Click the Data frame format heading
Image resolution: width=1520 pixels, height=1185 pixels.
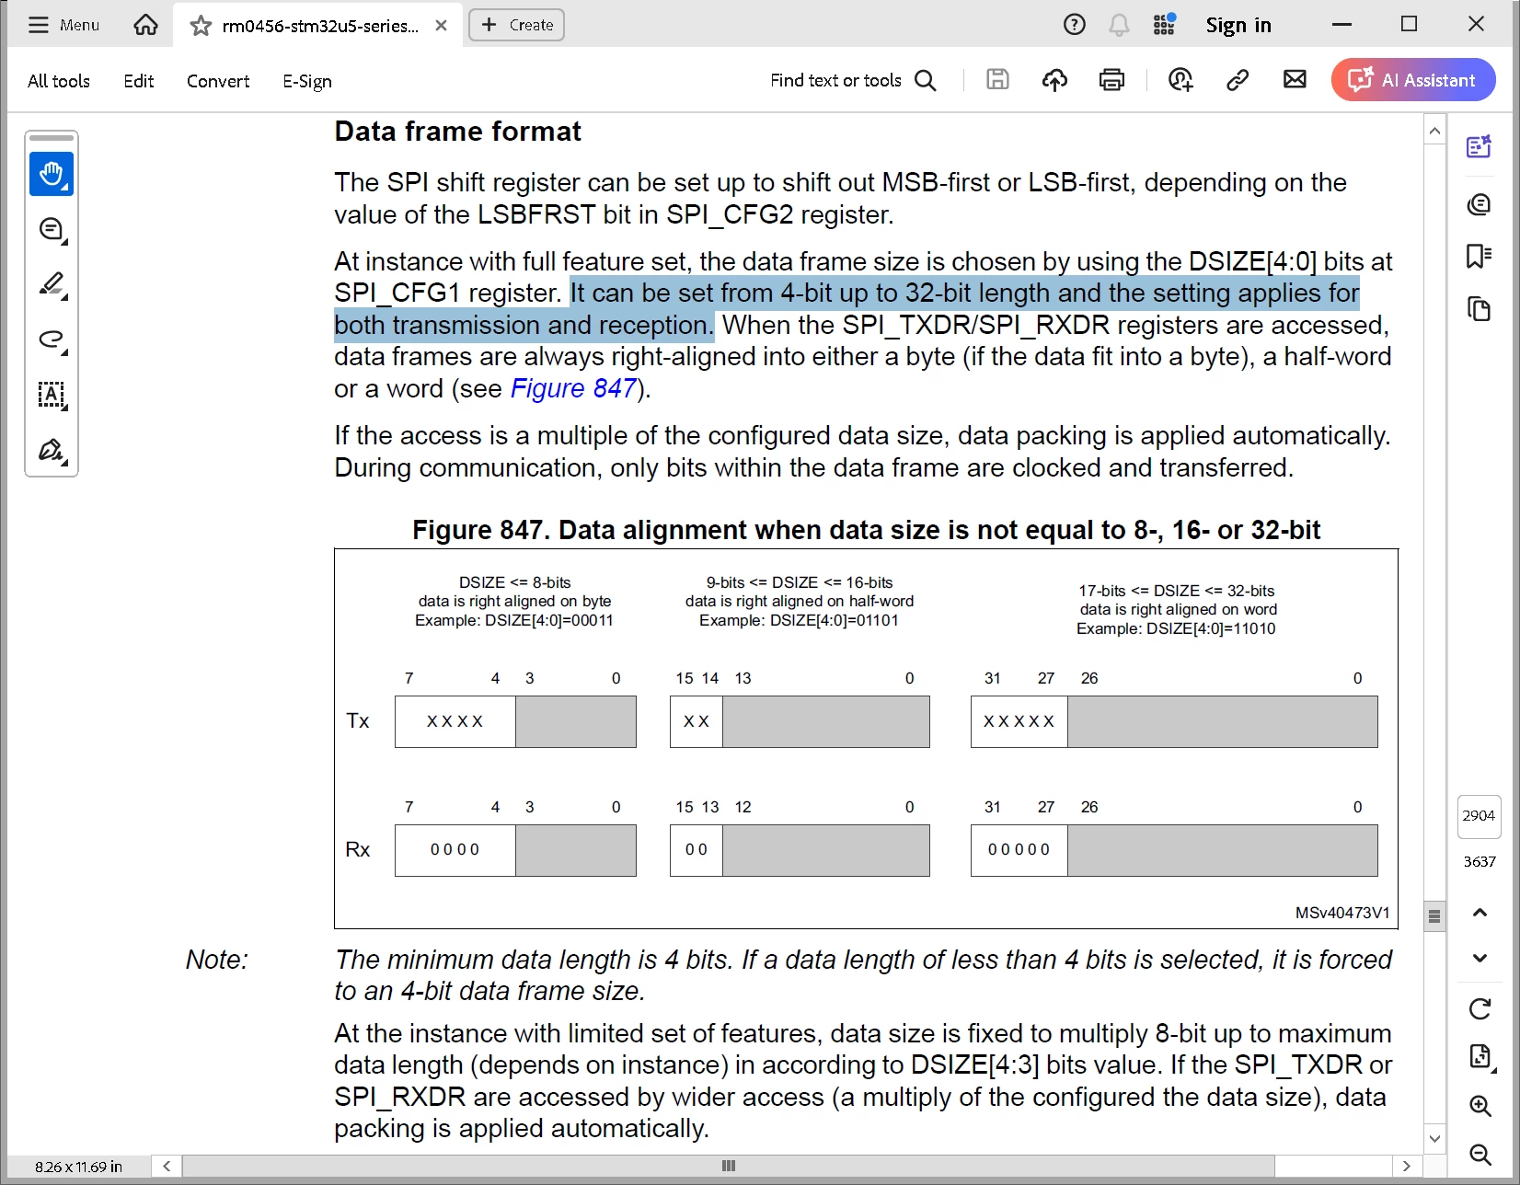coord(457,132)
